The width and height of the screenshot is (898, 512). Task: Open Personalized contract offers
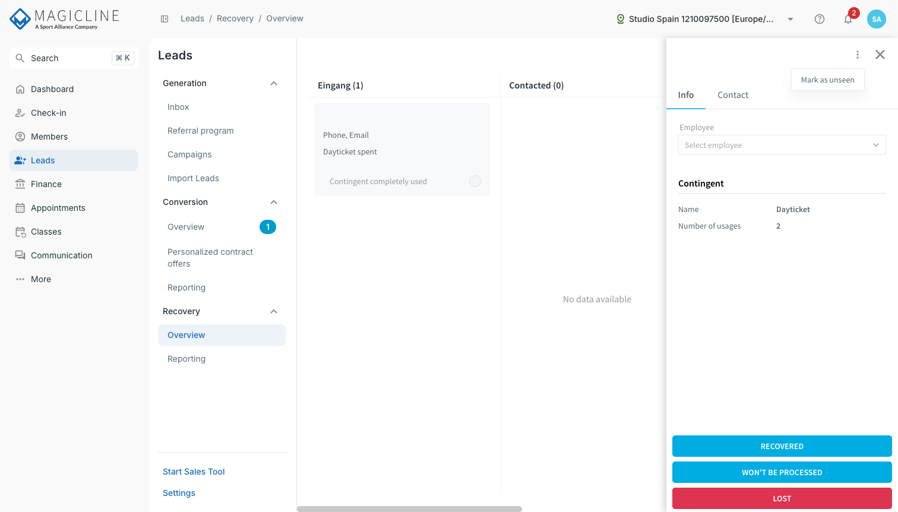click(210, 258)
